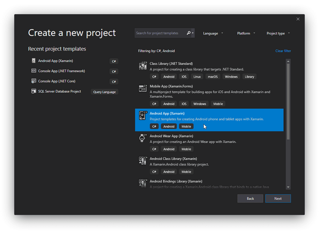Click the SQL Server Database Project icon

click(x=34, y=91)
